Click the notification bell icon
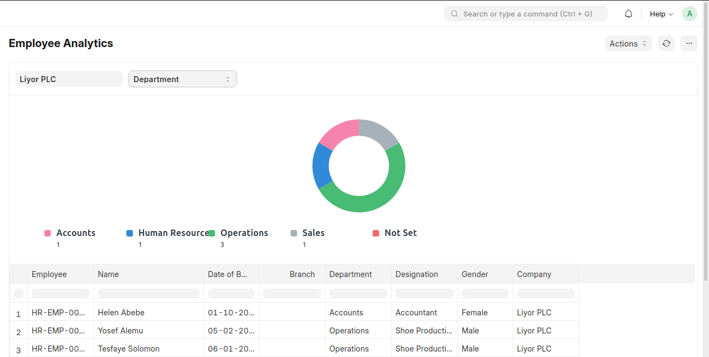Viewport: 709px width, 357px height. [x=628, y=13]
